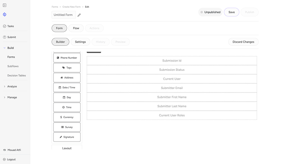The height and width of the screenshot is (164, 292).
Task: Select the Phone Number field component
Action: coord(67,58)
